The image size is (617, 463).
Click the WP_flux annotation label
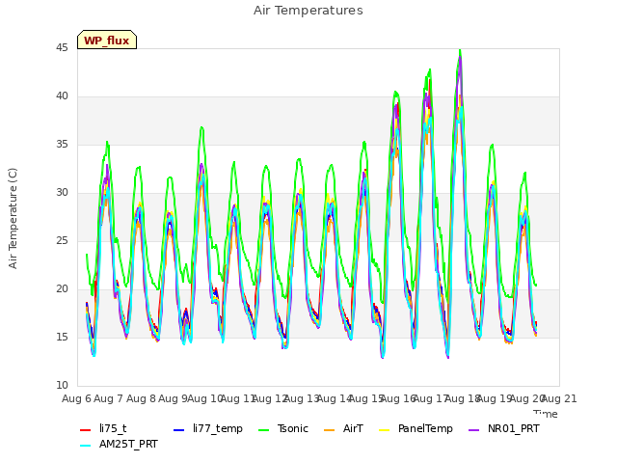[x=107, y=40]
